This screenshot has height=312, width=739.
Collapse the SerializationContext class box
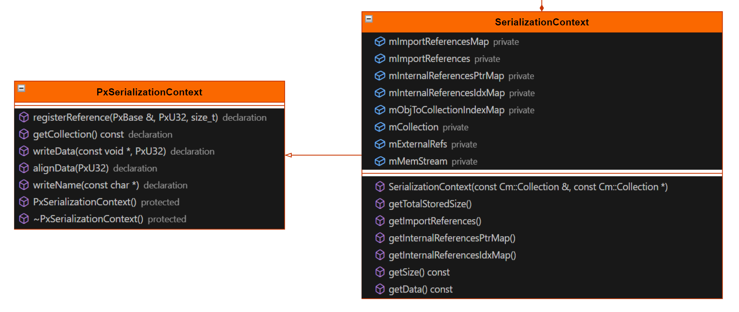click(369, 19)
